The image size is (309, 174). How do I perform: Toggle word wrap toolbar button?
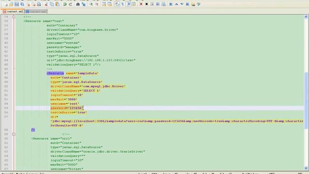117,4
